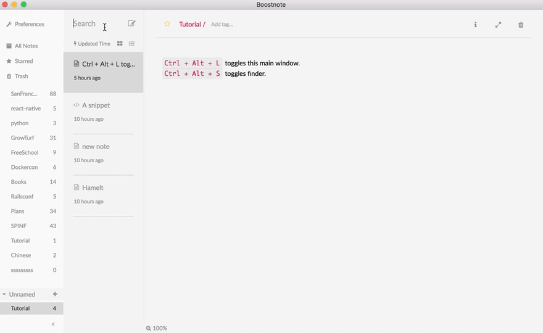Delete the note with the trash icon
The image size is (543, 333).
[x=521, y=25]
